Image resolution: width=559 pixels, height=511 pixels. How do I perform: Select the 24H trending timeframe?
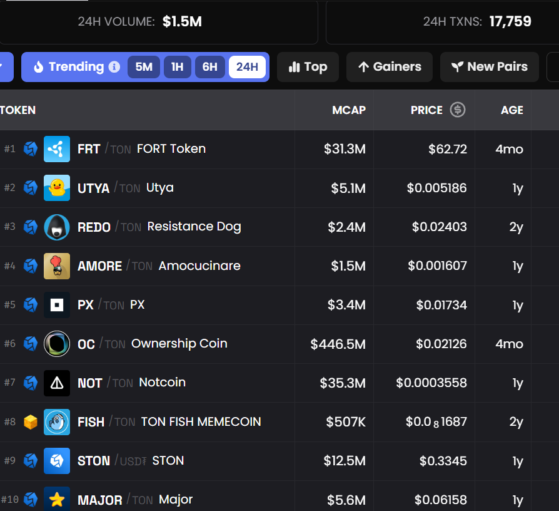click(x=247, y=67)
